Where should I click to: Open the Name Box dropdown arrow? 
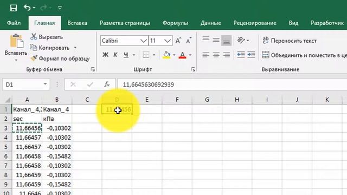point(45,84)
